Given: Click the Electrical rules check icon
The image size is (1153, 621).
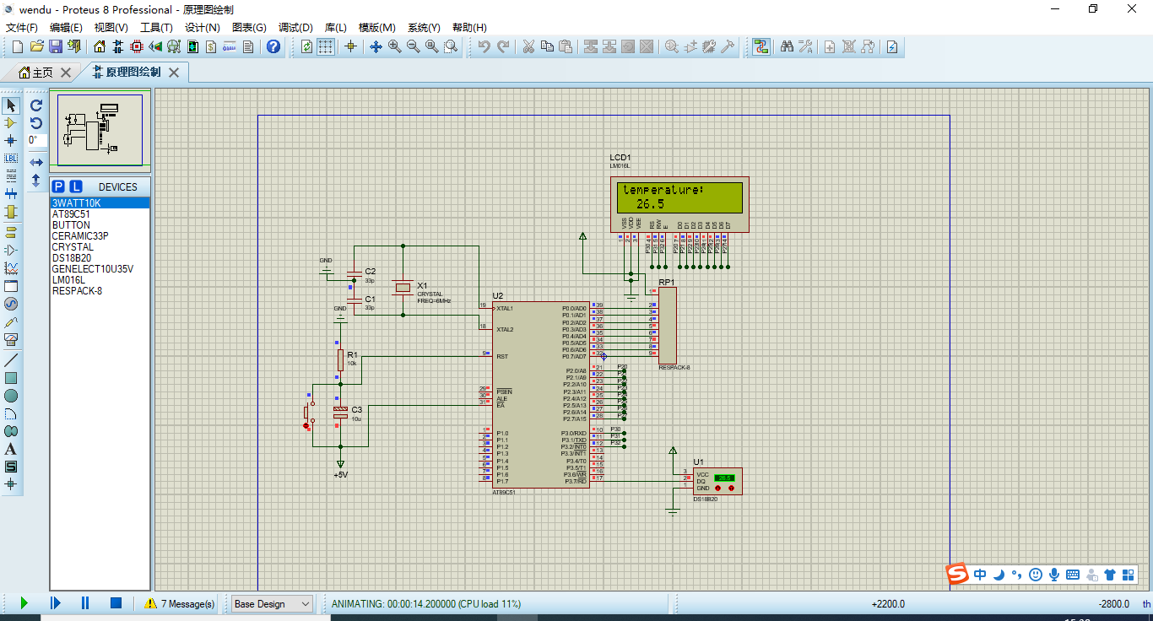Looking at the screenshot, I should click(x=891, y=46).
